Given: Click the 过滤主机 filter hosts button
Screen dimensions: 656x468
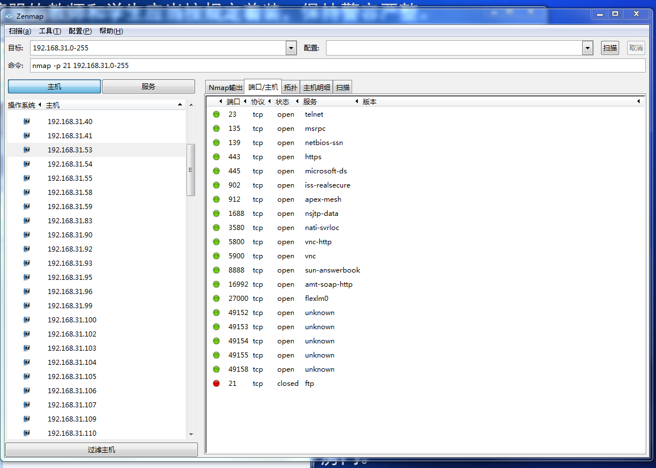Looking at the screenshot, I should [101, 450].
